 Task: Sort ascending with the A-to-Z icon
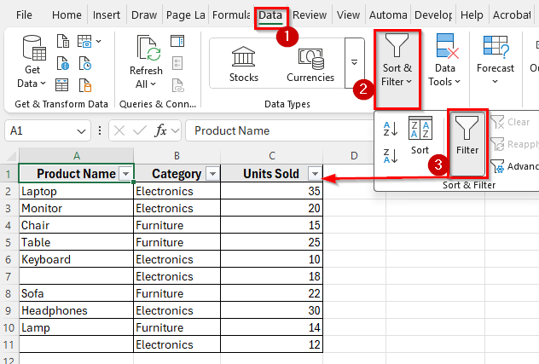pos(391,129)
